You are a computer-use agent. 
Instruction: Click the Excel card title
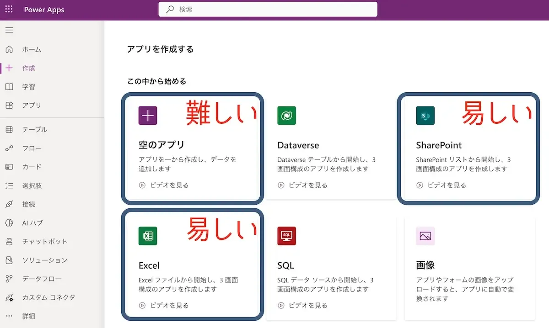[x=149, y=265]
